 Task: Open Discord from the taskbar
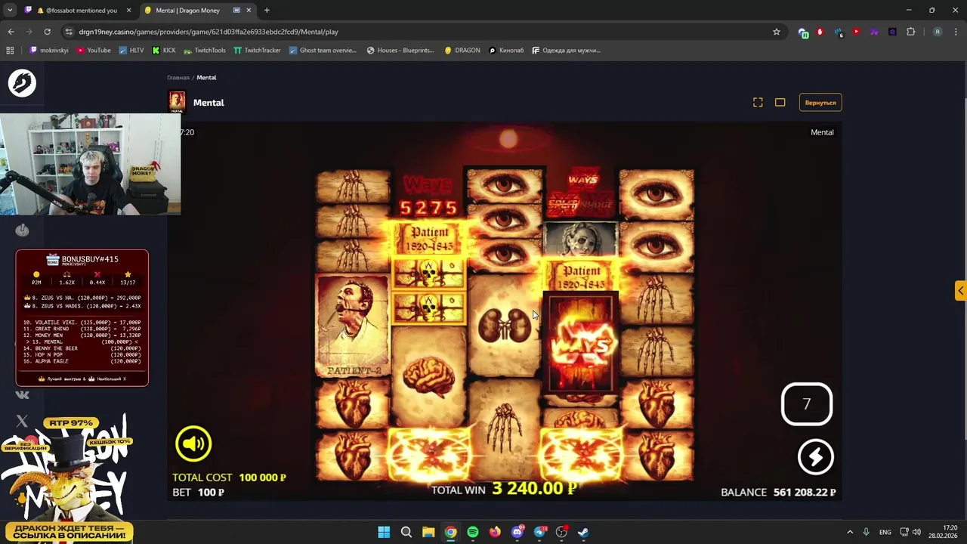[x=517, y=532]
